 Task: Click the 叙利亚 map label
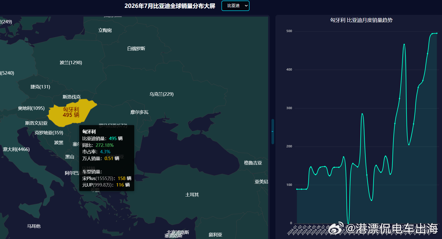click(x=216, y=235)
